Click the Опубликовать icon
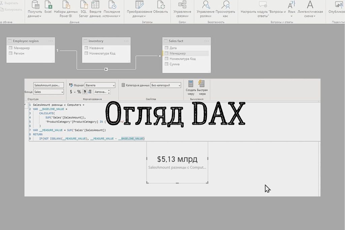Viewport: 345px width, 230px height. 339,4
